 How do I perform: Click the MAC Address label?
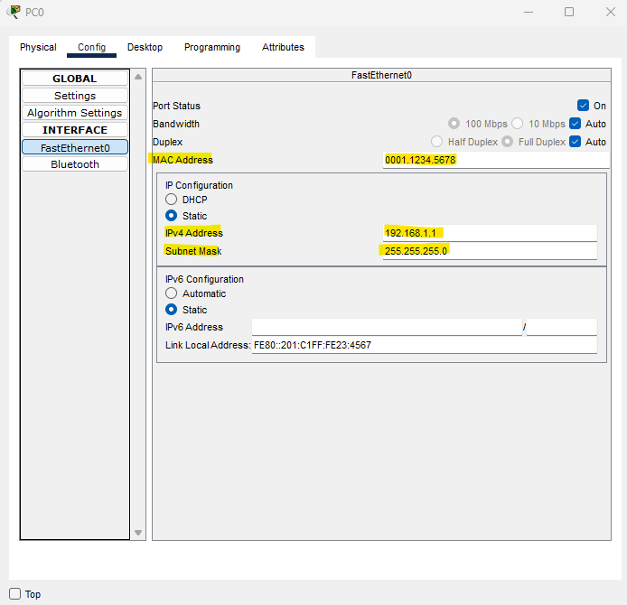182,160
